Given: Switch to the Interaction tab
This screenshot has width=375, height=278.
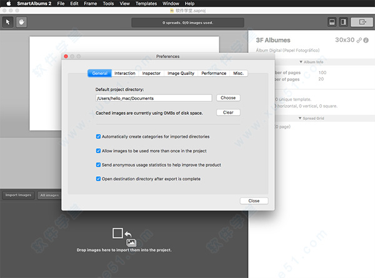Looking at the screenshot, I should (125, 73).
